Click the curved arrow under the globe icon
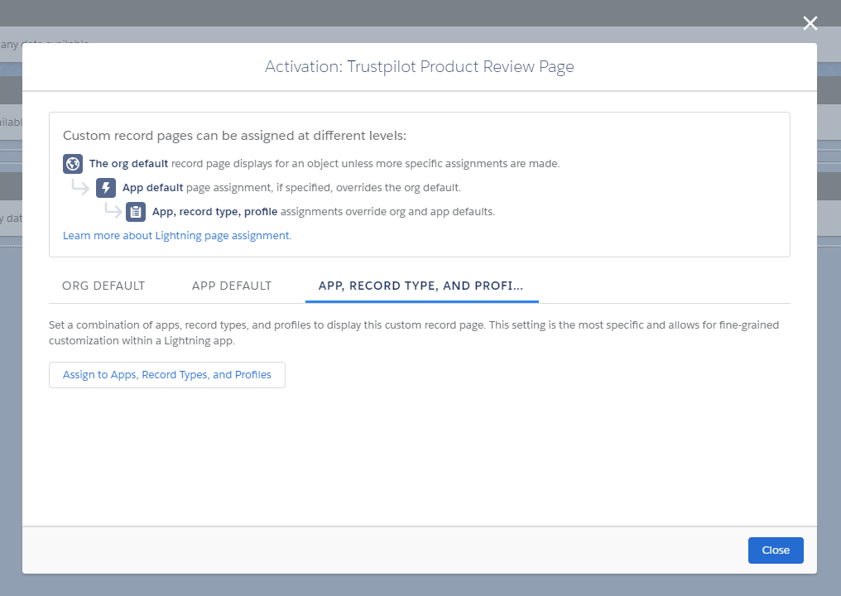This screenshot has height=596, width=841. [x=80, y=187]
